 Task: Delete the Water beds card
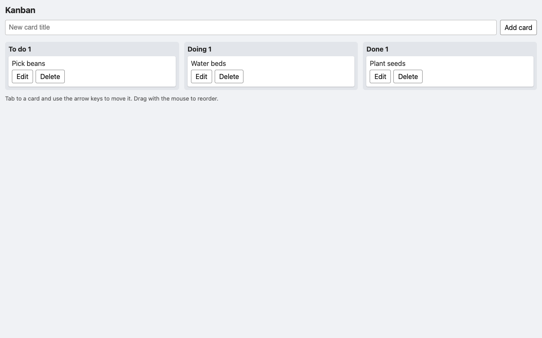[229, 76]
